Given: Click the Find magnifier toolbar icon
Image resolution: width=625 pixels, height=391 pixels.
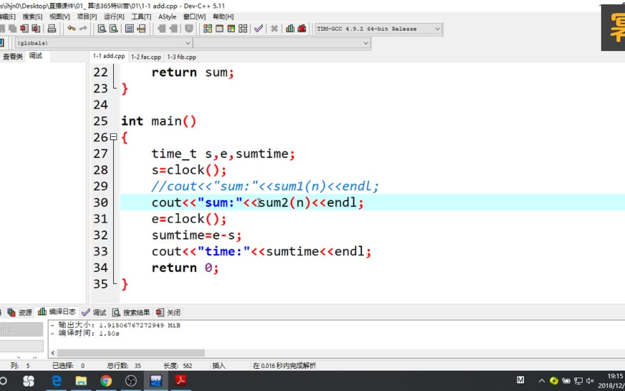Looking at the screenshot, I should [x=101, y=29].
